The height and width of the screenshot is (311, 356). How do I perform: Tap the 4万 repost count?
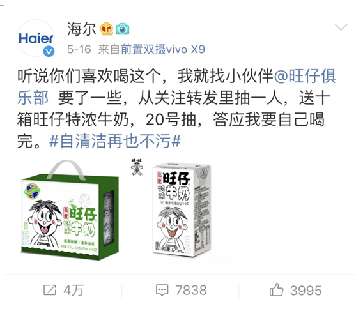tap(74, 290)
